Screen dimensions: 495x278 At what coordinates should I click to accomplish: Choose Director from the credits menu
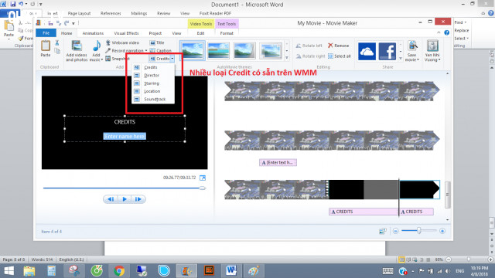tap(152, 76)
